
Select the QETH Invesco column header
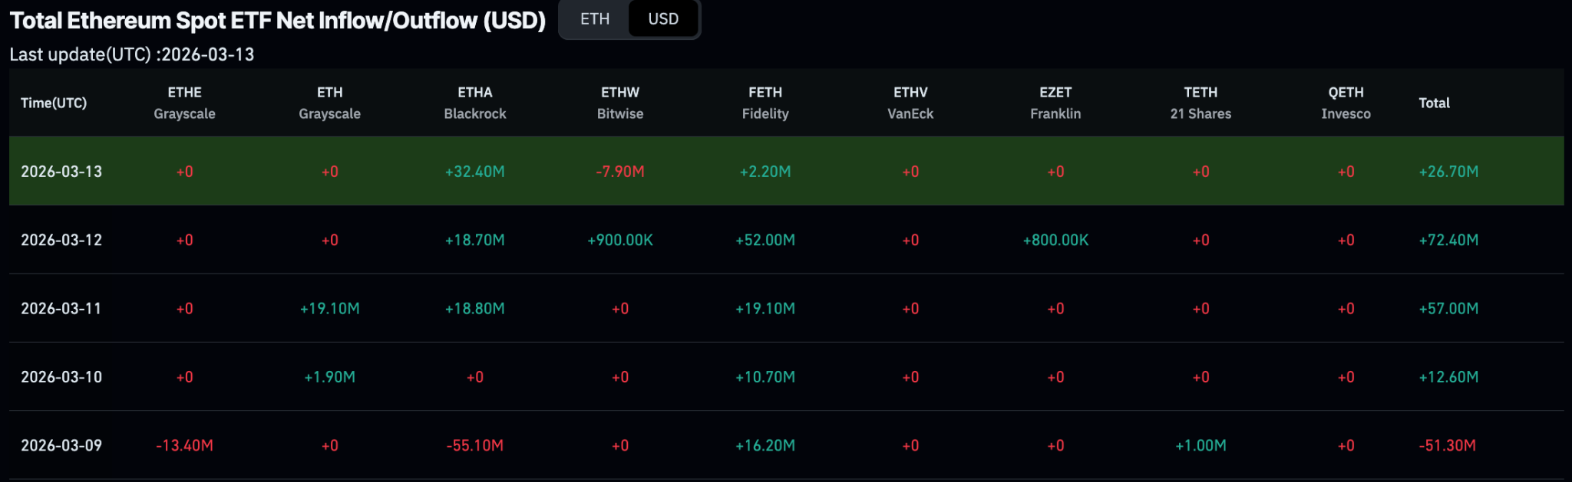tap(1346, 103)
